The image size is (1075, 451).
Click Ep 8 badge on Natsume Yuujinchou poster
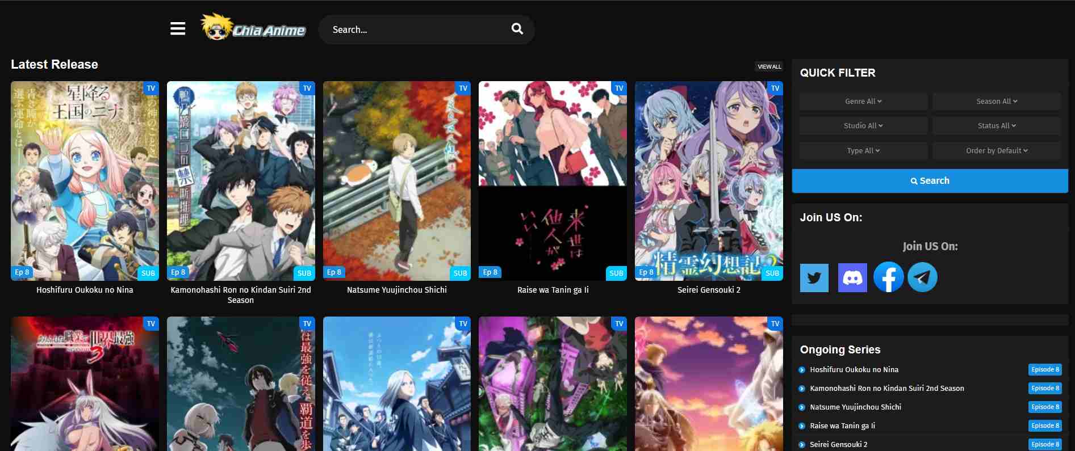[334, 272]
